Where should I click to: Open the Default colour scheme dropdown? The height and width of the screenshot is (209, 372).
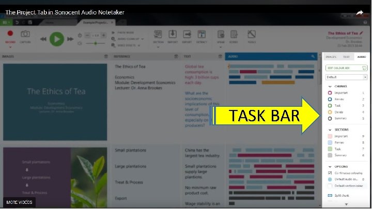coord(346,77)
